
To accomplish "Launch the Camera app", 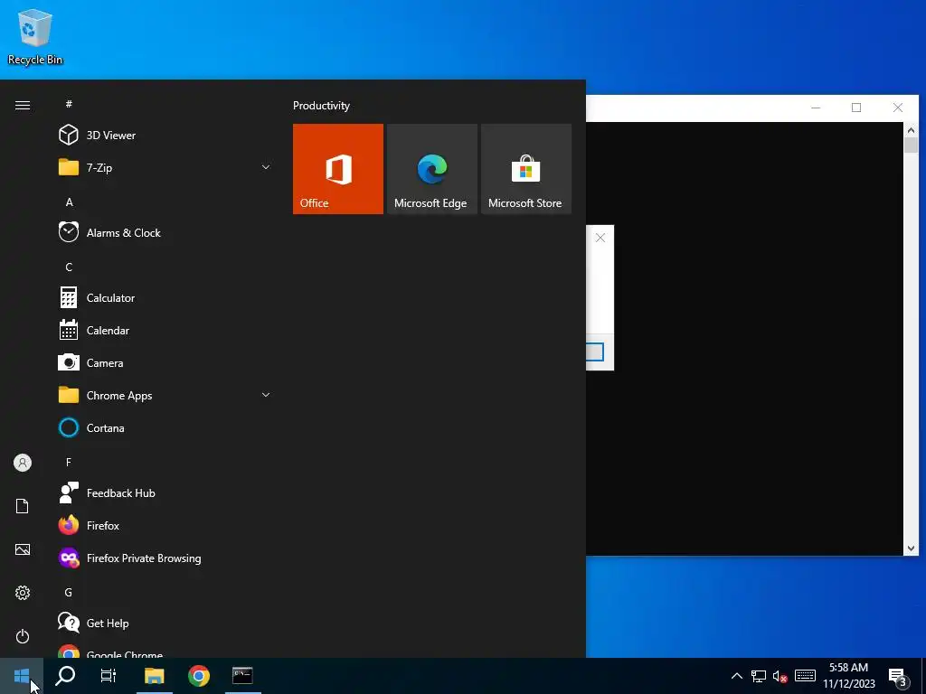I will pyautogui.click(x=165, y=363).
